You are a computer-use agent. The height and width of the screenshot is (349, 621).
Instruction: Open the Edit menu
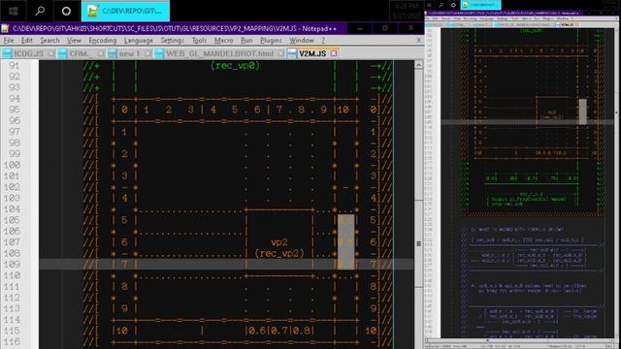(27, 41)
